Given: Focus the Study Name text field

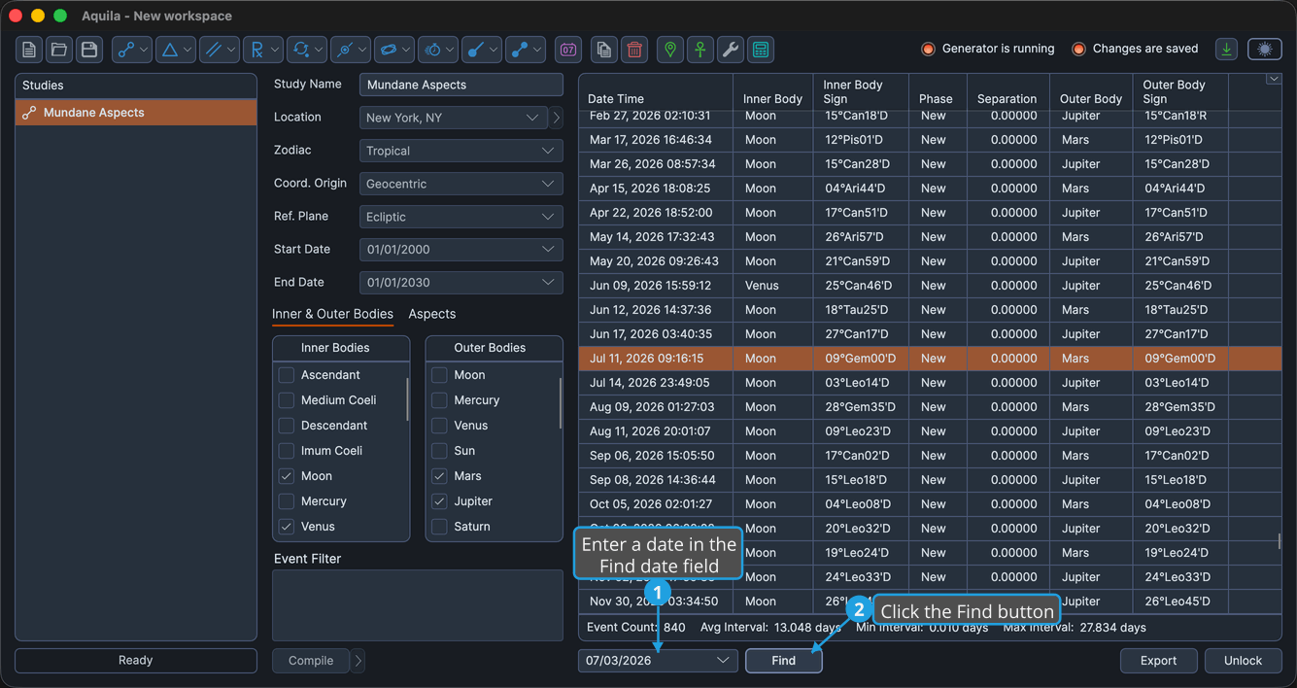Looking at the screenshot, I should (461, 85).
